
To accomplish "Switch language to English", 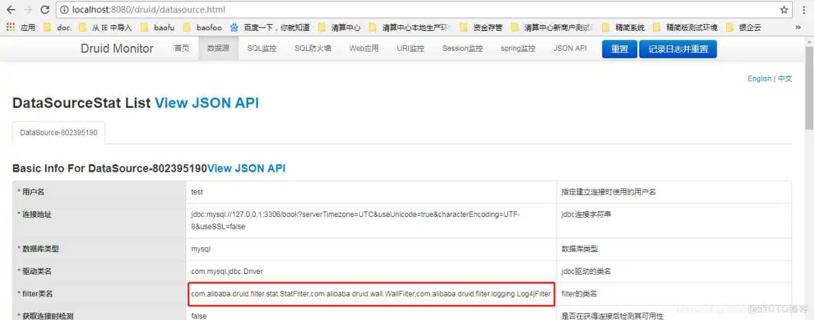I will (x=760, y=78).
